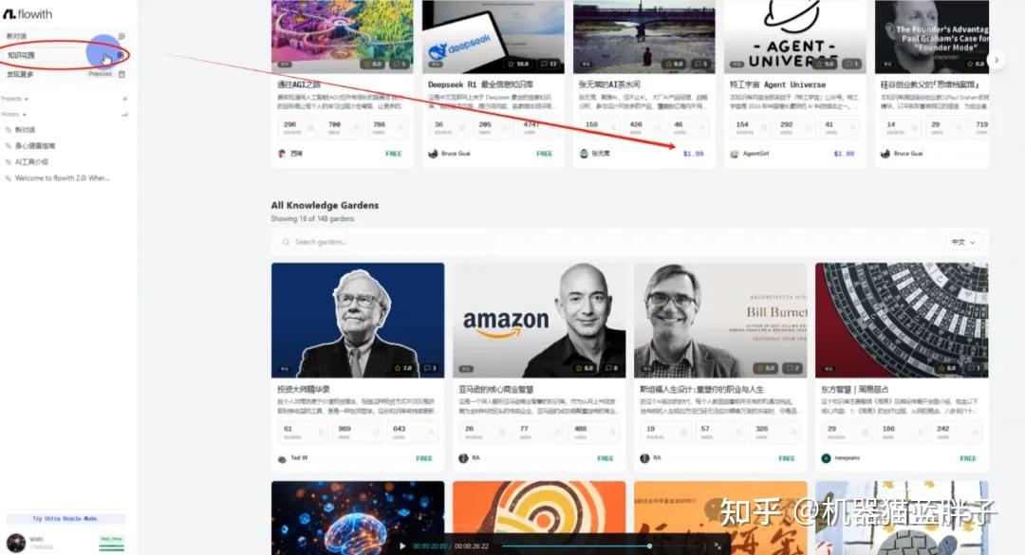Play the video with the play button

pos(402,546)
